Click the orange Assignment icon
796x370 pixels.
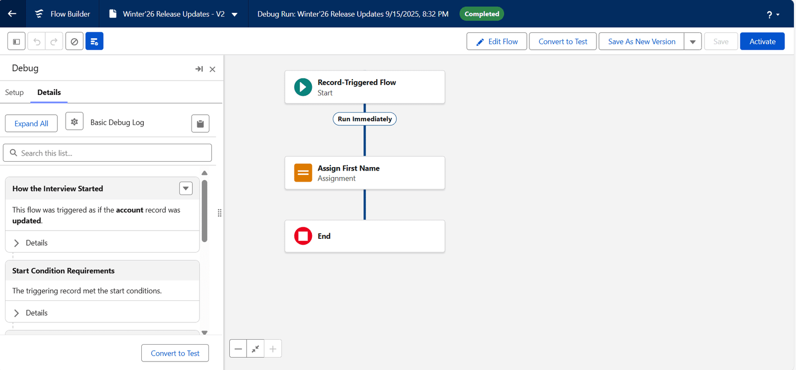pyautogui.click(x=303, y=173)
